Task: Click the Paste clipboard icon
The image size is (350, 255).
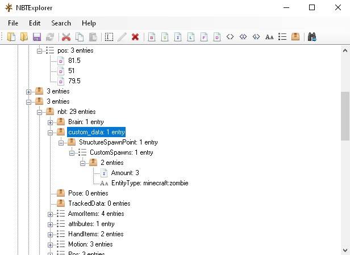Action: click(93, 37)
